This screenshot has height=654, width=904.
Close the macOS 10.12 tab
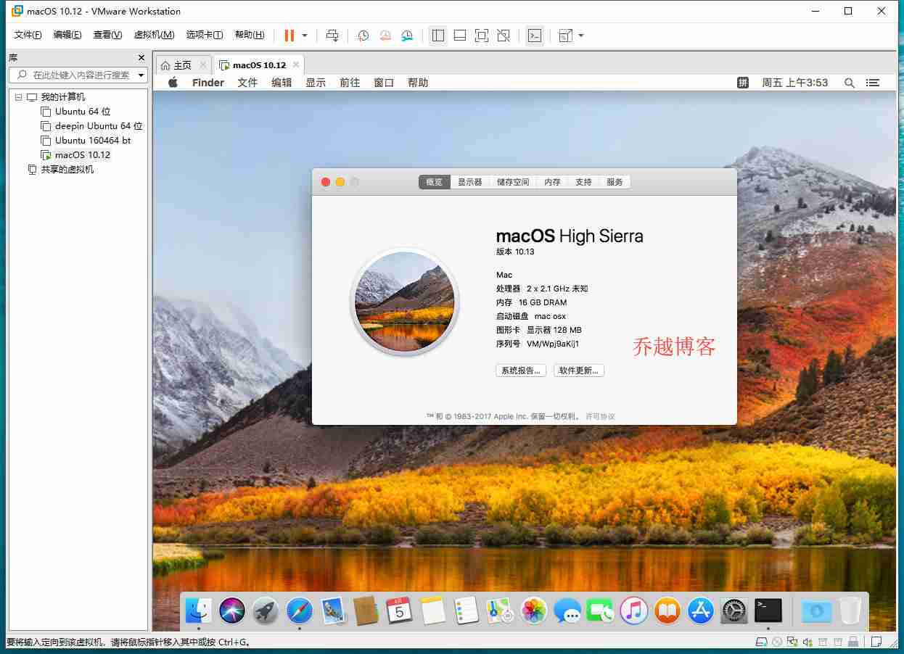click(295, 65)
